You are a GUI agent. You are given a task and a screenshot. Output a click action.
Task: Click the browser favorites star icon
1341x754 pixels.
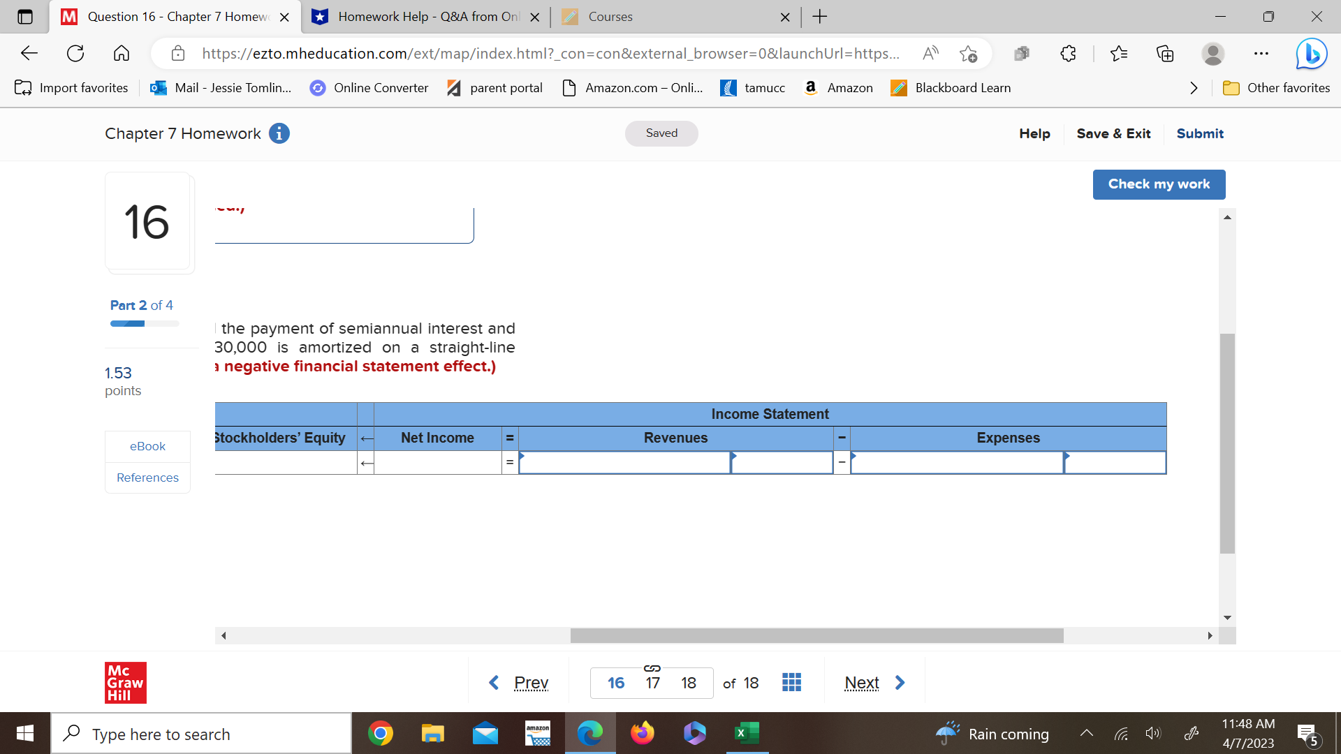coord(1119,53)
